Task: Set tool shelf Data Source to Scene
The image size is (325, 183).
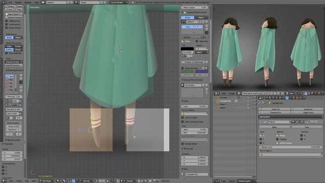Action: [x=9, y=38]
